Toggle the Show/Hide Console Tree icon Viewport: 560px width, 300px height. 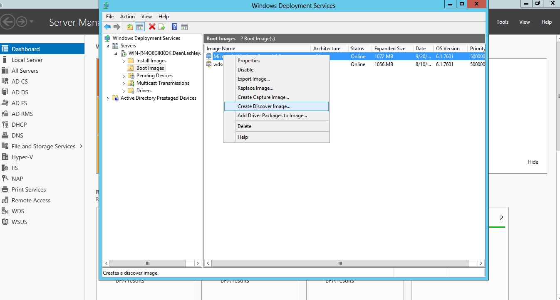140,27
